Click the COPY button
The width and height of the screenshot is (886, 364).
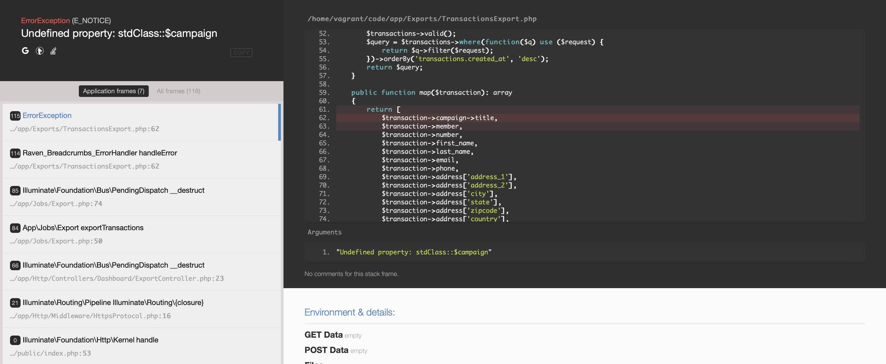[241, 52]
